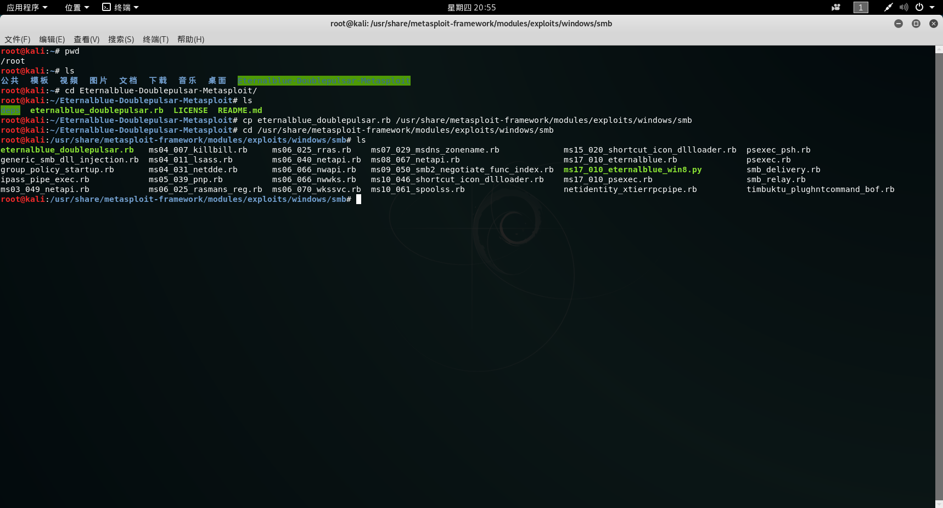Click README.md in the listing
The height and width of the screenshot is (508, 943).
[240, 110]
